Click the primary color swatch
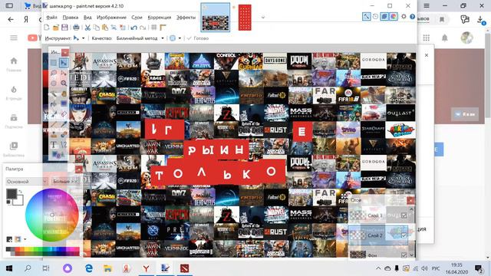 tap(12, 194)
